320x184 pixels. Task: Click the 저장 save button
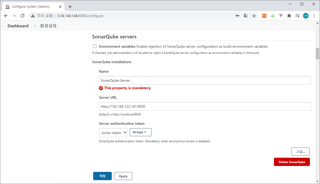102,176
